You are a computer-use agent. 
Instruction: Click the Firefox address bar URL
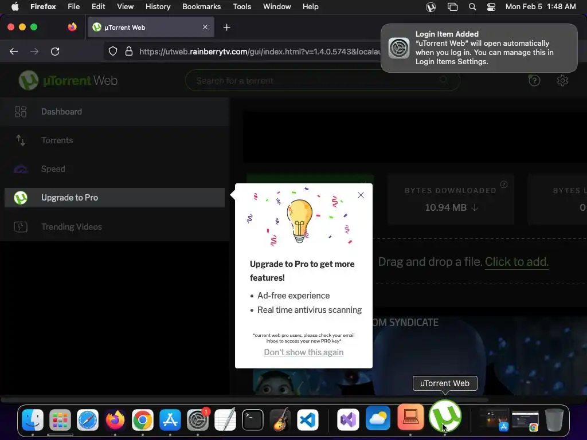[260, 52]
